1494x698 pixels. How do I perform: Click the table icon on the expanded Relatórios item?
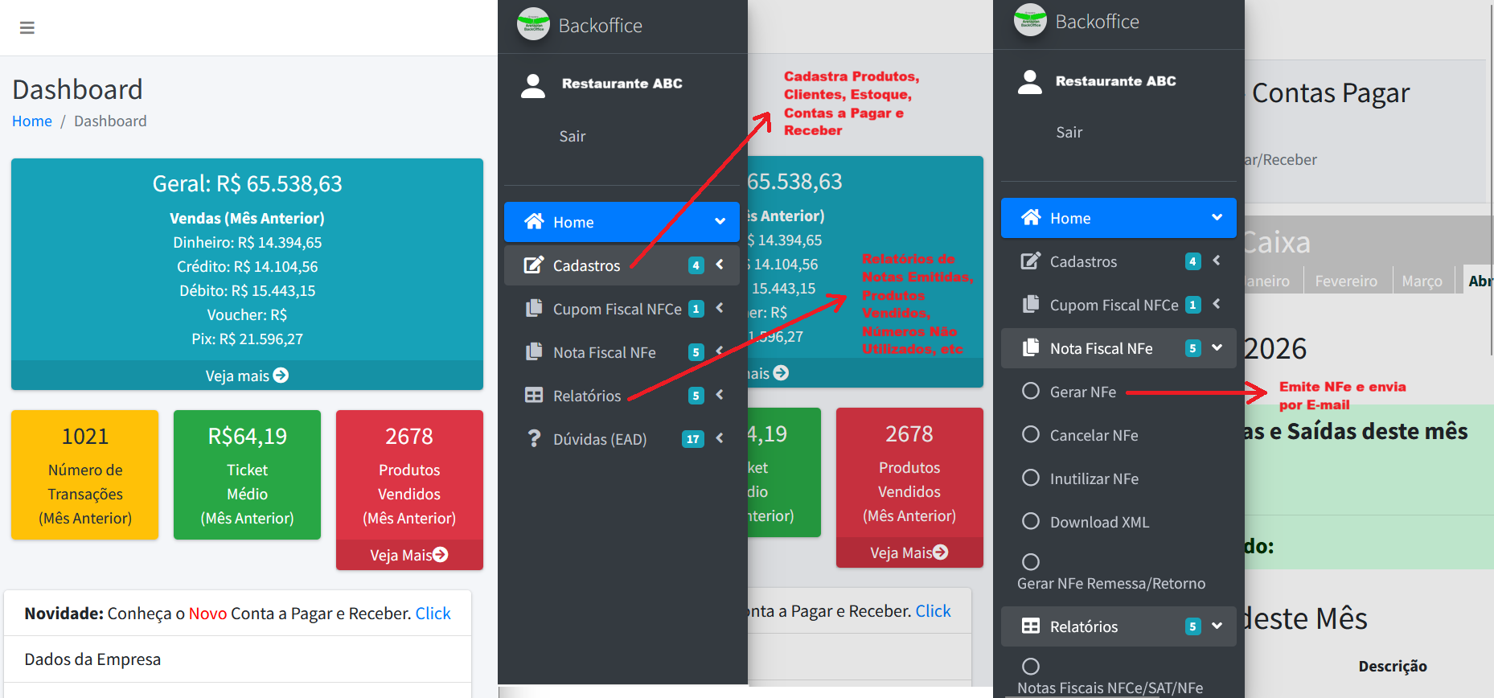(x=1030, y=626)
